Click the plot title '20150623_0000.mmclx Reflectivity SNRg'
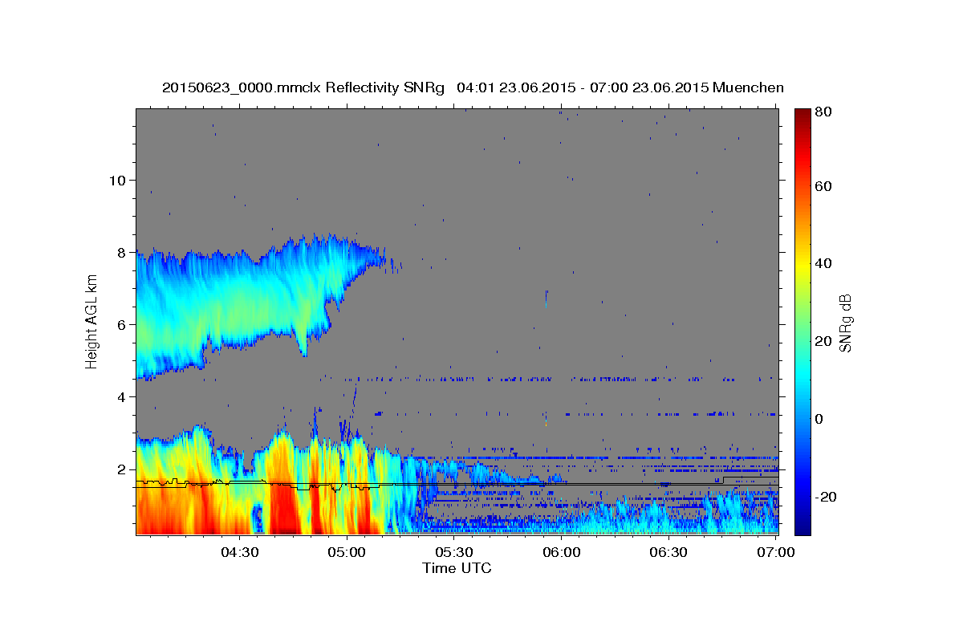963x642 pixels. pyautogui.click(x=303, y=87)
